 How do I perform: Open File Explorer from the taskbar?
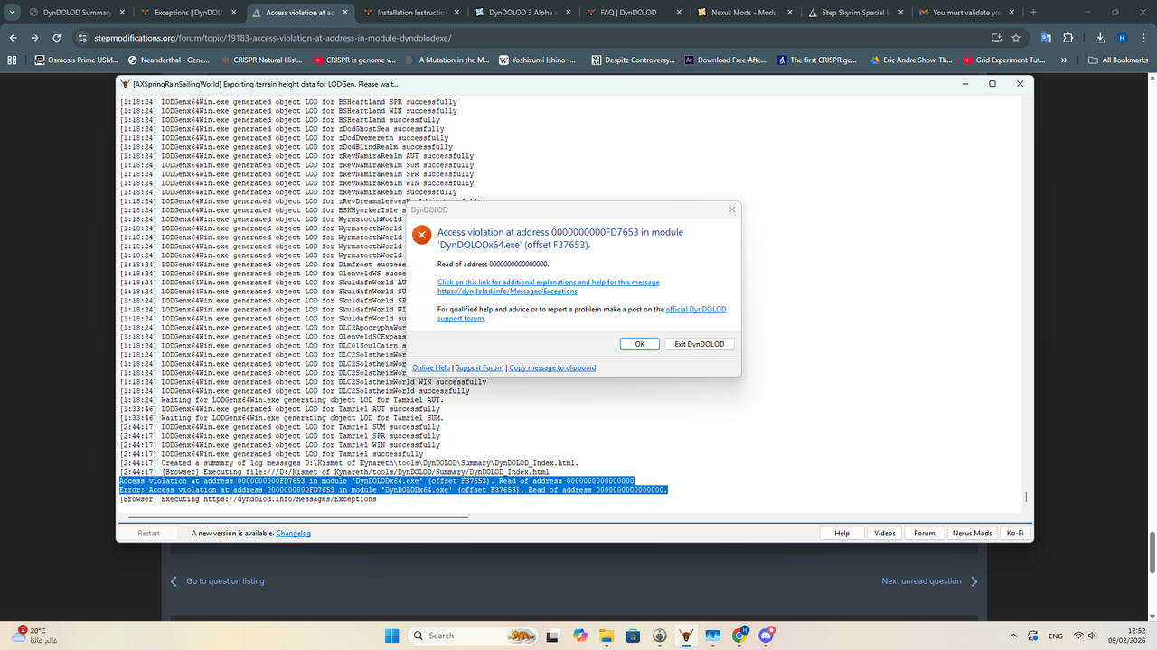tap(607, 636)
